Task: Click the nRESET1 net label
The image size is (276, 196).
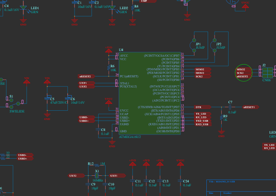Action: pyautogui.click(x=249, y=107)
